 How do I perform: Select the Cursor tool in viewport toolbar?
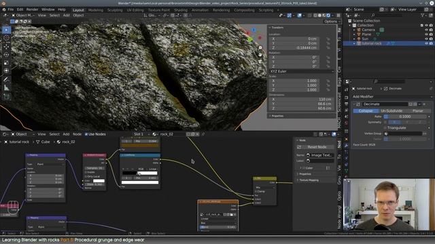point(6,38)
